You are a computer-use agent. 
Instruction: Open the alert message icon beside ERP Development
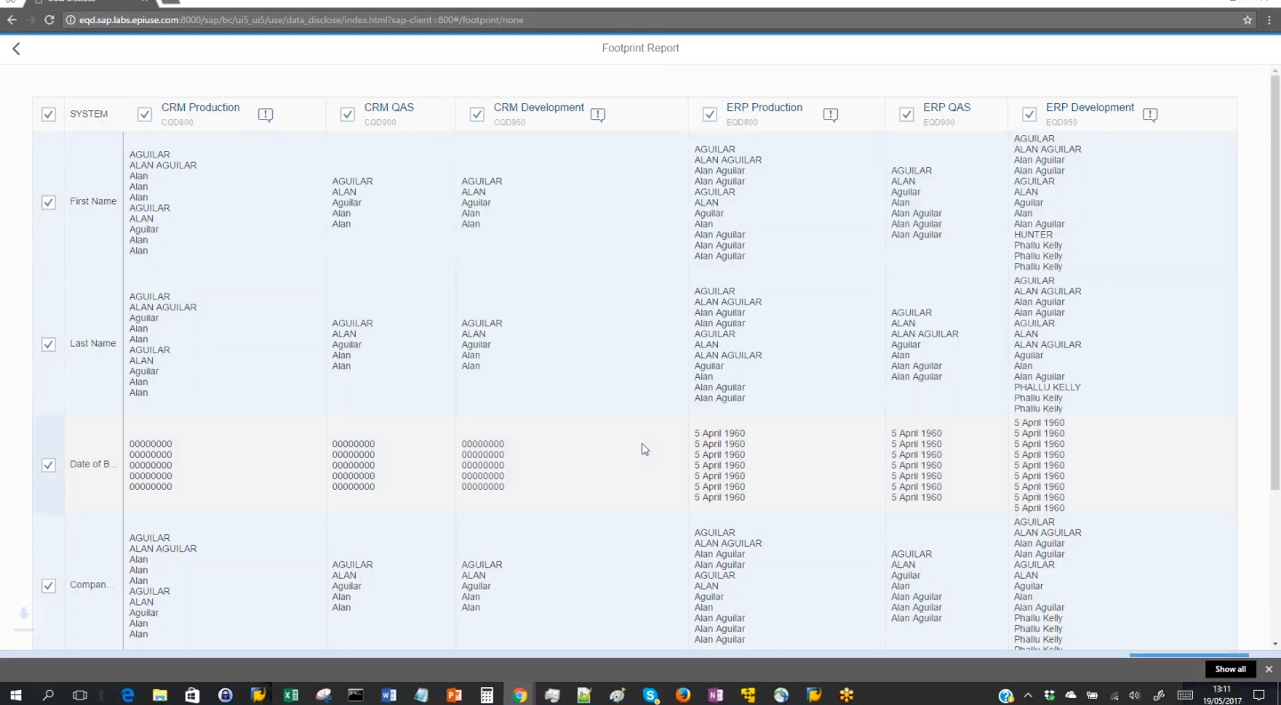click(x=1149, y=115)
